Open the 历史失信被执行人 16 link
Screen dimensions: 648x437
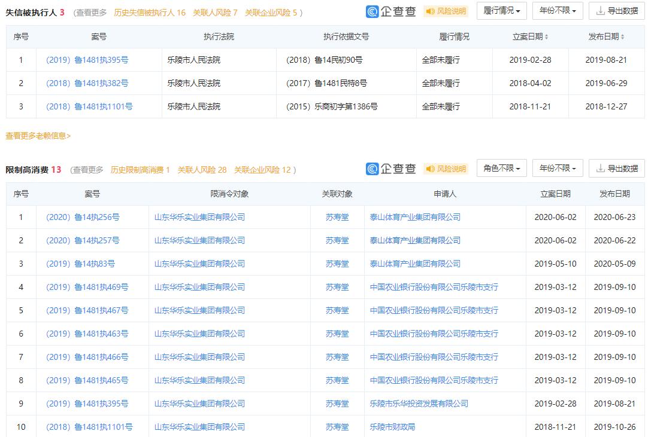150,13
